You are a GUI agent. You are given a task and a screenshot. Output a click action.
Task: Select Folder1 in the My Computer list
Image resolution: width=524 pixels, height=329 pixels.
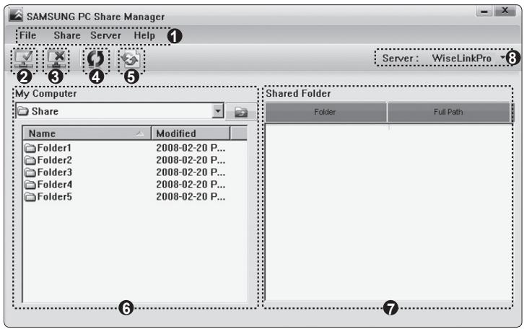tap(48, 148)
